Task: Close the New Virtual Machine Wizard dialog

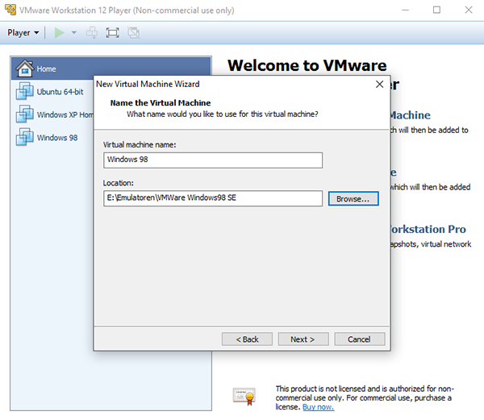Action: pos(379,84)
